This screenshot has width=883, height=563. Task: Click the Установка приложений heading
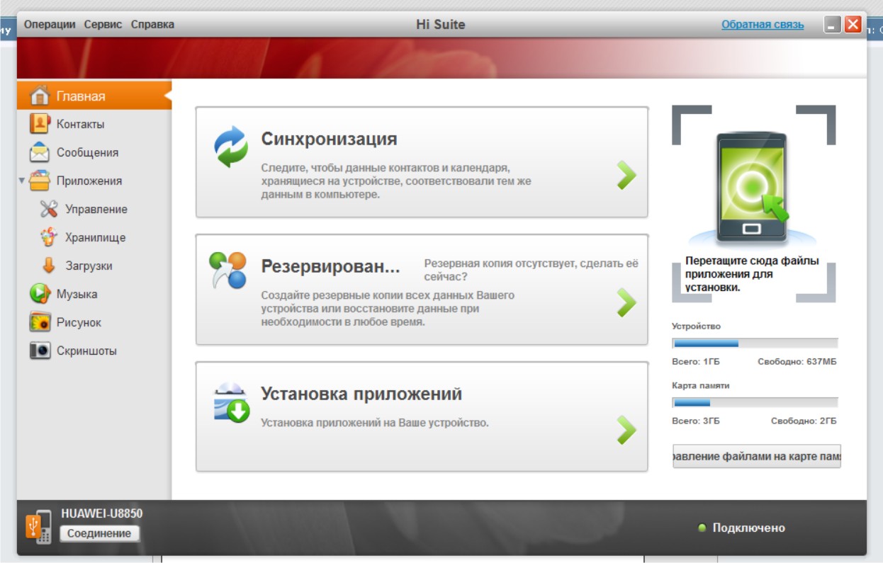click(361, 394)
